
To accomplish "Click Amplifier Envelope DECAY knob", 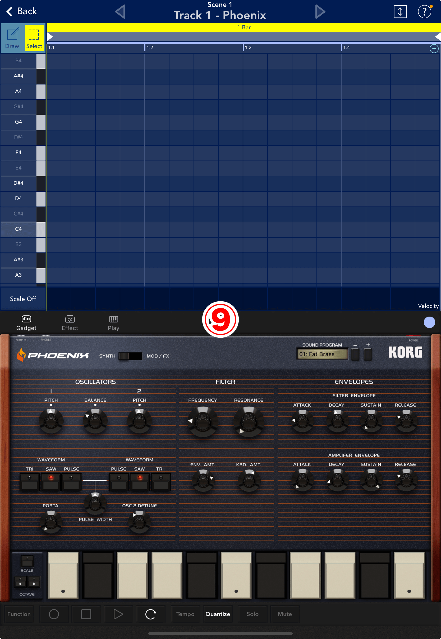I will (x=337, y=480).
